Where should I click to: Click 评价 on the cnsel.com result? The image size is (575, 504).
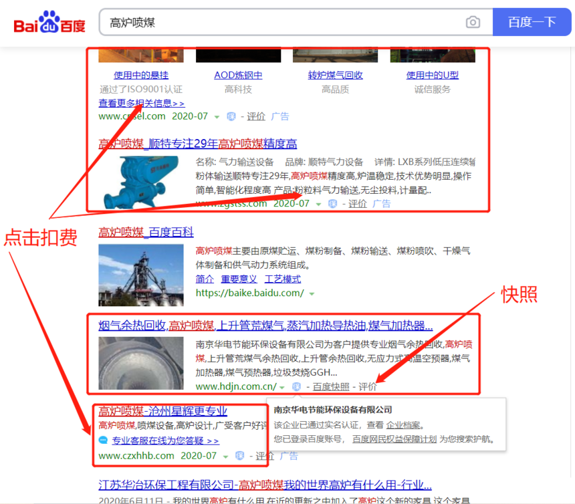click(x=256, y=116)
